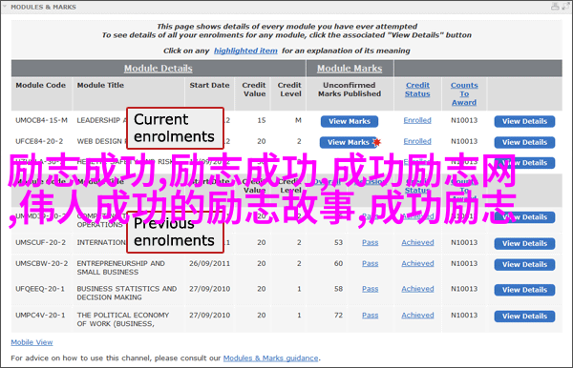Click the top 'Module Code' column header
The height and width of the screenshot is (368, 573).
tap(40, 85)
